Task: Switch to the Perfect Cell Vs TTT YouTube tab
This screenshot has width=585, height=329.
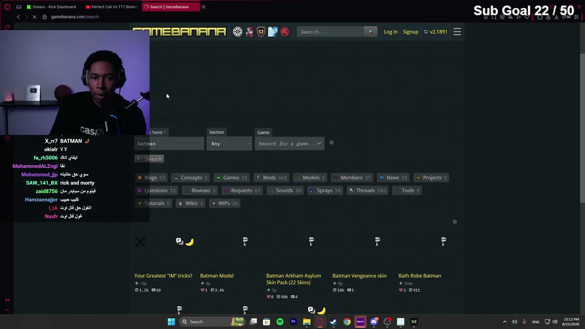Action: 112,7
